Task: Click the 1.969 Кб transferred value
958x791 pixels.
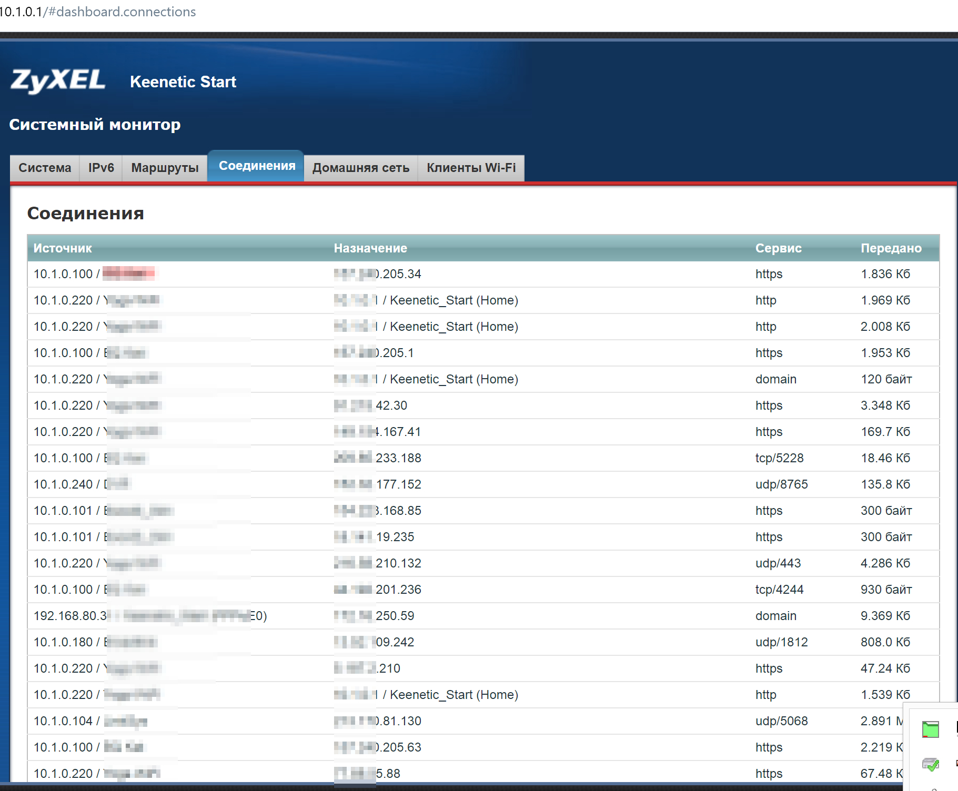Action: [x=885, y=300]
